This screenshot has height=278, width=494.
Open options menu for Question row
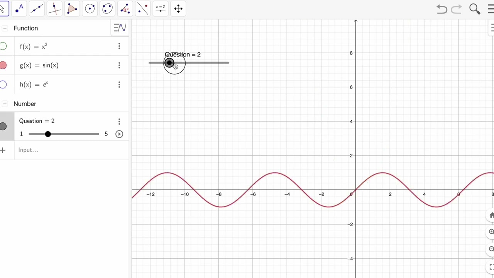[x=119, y=121]
